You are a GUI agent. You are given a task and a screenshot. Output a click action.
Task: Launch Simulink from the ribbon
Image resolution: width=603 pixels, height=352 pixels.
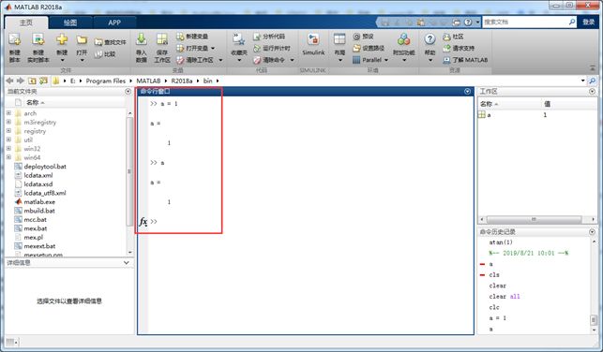tap(313, 44)
